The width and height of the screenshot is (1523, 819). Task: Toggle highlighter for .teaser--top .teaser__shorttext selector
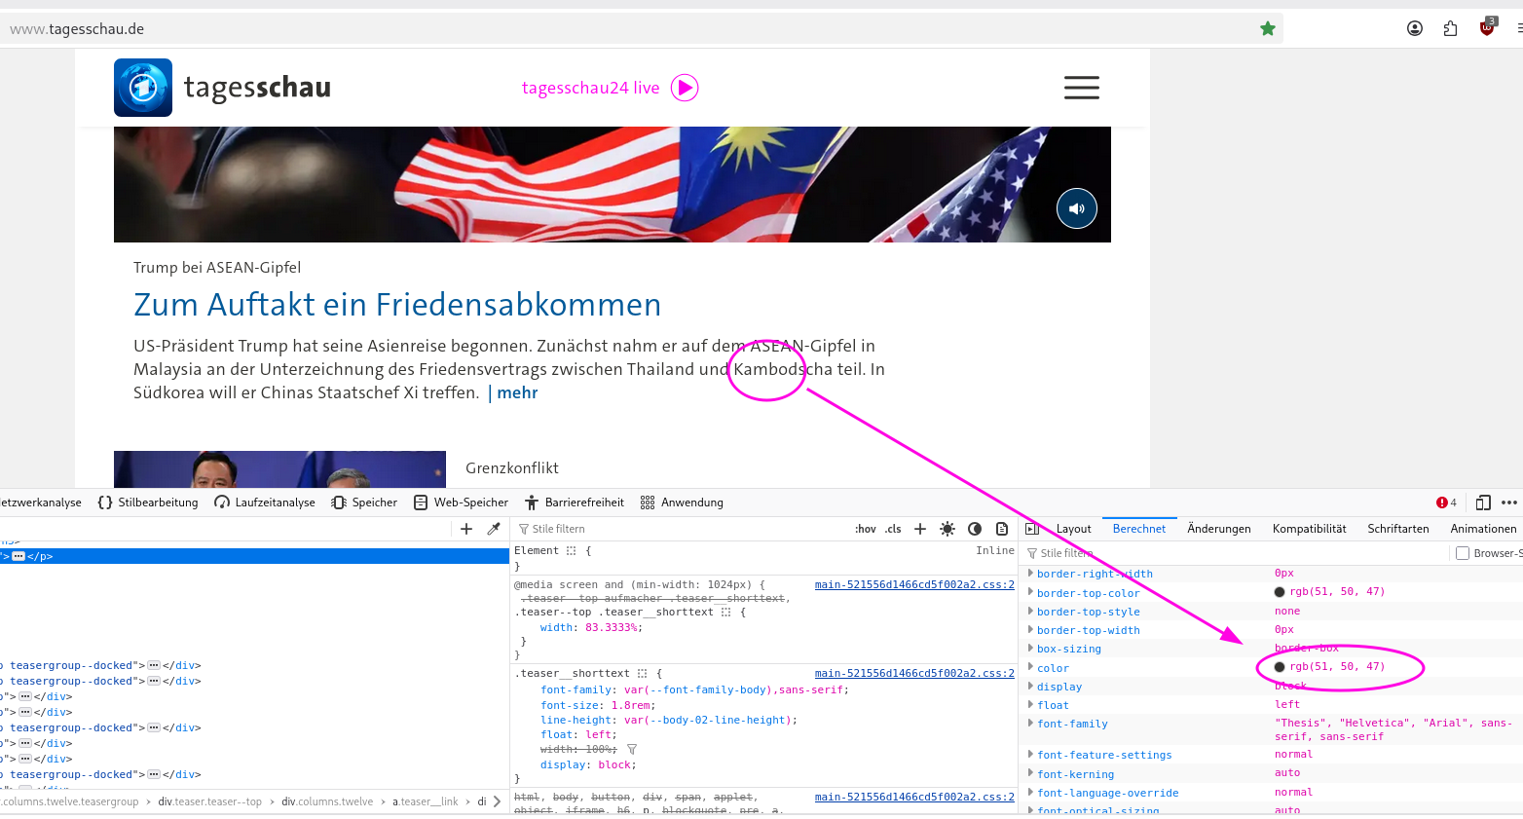(725, 613)
